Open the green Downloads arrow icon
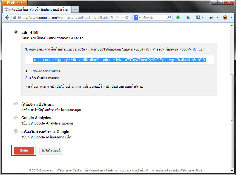Image resolution: width=236 pixels, height=175 pixels. 178,17
